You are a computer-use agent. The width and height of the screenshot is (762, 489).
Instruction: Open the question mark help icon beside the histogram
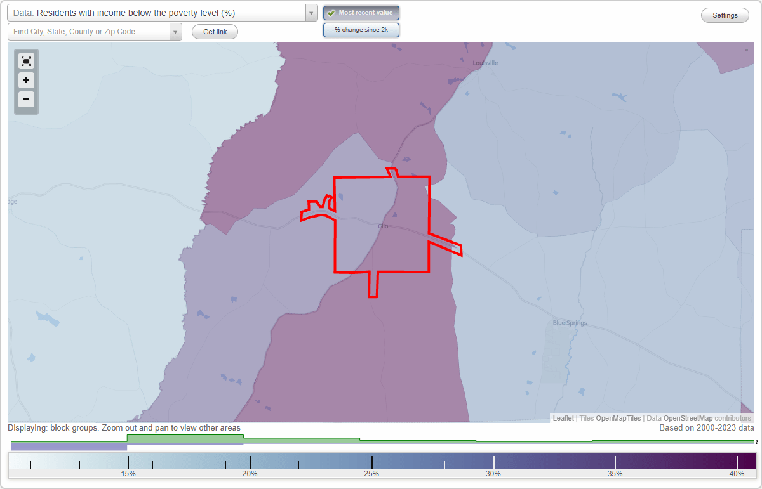point(756,443)
